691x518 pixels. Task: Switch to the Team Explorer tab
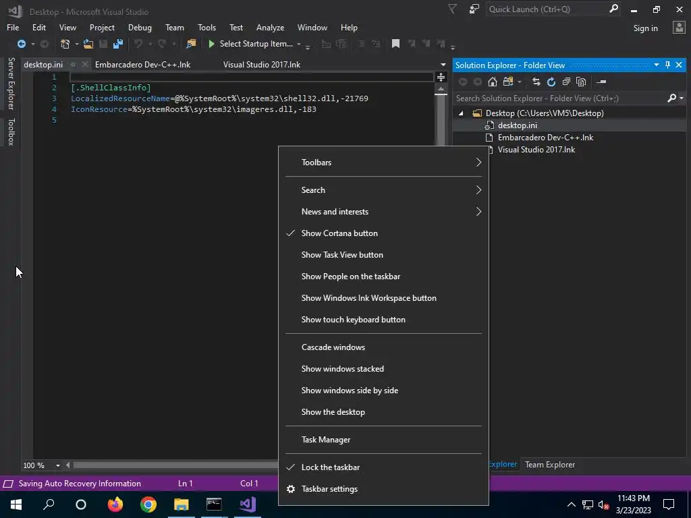[x=549, y=465]
